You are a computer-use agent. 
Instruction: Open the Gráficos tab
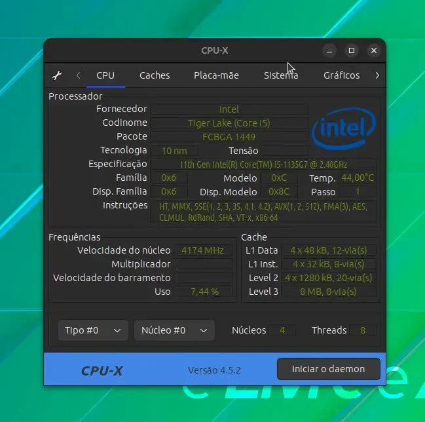pos(342,75)
